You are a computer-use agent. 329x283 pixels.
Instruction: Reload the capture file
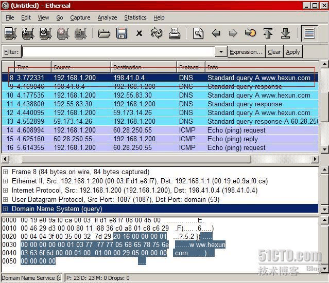(157, 33)
